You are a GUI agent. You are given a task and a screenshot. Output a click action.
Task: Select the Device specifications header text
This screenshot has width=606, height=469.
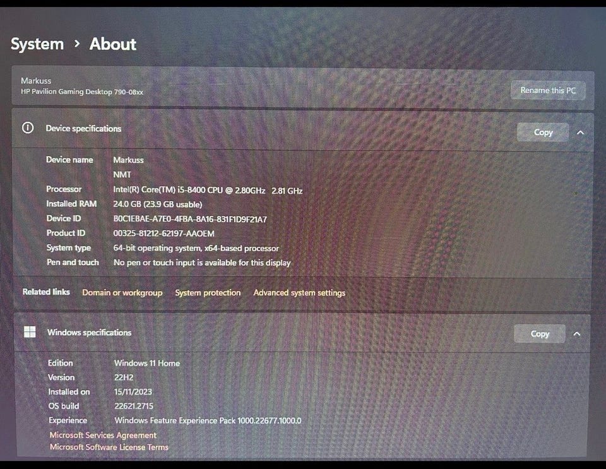click(83, 129)
